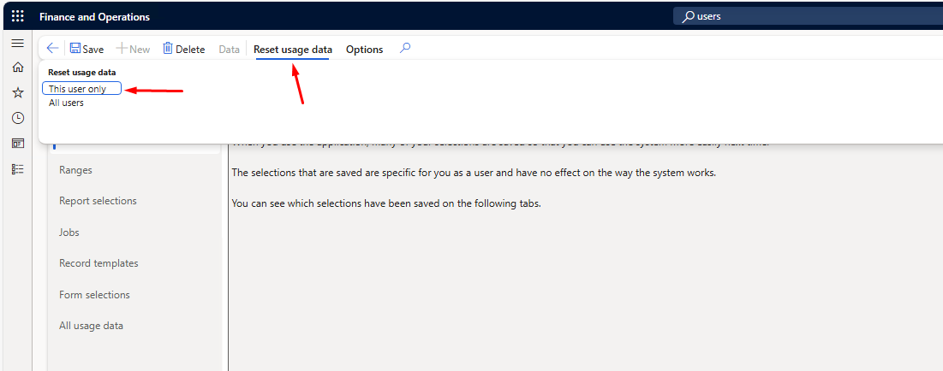Select the Form selections tab

94,295
